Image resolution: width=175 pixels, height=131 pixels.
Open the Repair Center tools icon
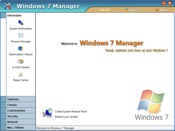pyautogui.click(x=21, y=74)
